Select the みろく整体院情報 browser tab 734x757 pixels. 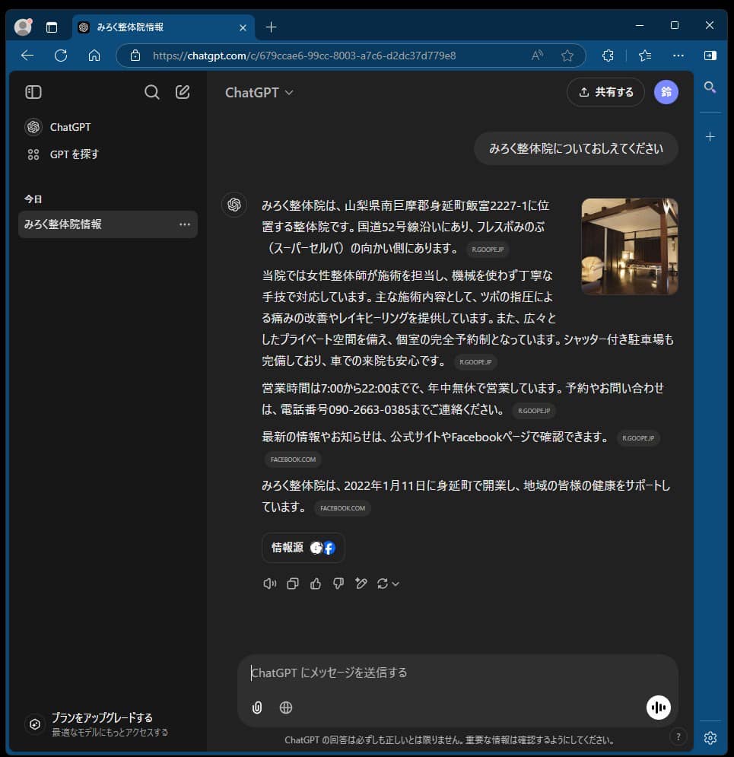point(163,27)
